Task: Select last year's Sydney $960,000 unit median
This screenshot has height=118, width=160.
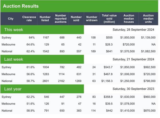Action: click(149, 97)
